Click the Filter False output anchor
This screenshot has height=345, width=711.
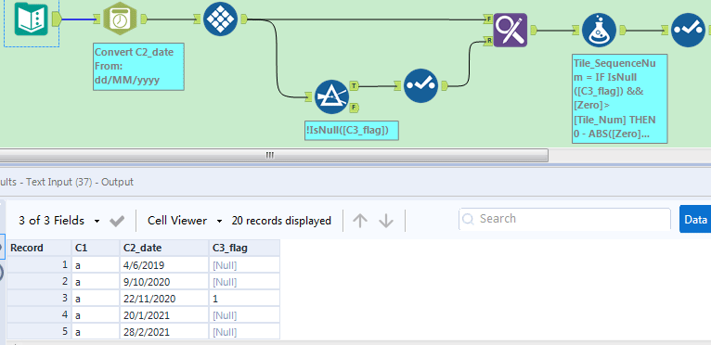355,108
